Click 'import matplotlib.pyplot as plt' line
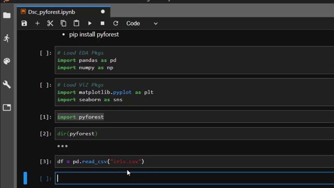 [x=105, y=92]
